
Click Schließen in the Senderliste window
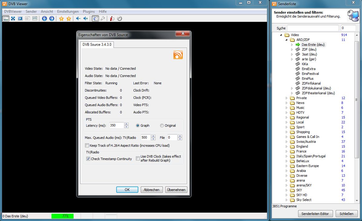pyautogui.click(x=346, y=214)
